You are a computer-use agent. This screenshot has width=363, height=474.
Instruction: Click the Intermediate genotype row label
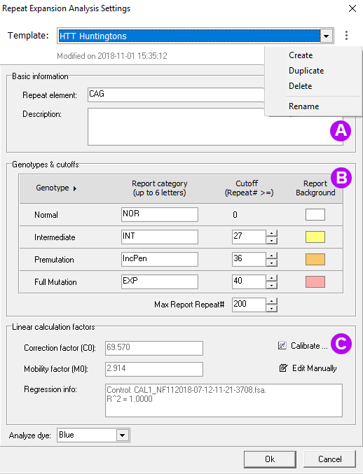(x=55, y=237)
